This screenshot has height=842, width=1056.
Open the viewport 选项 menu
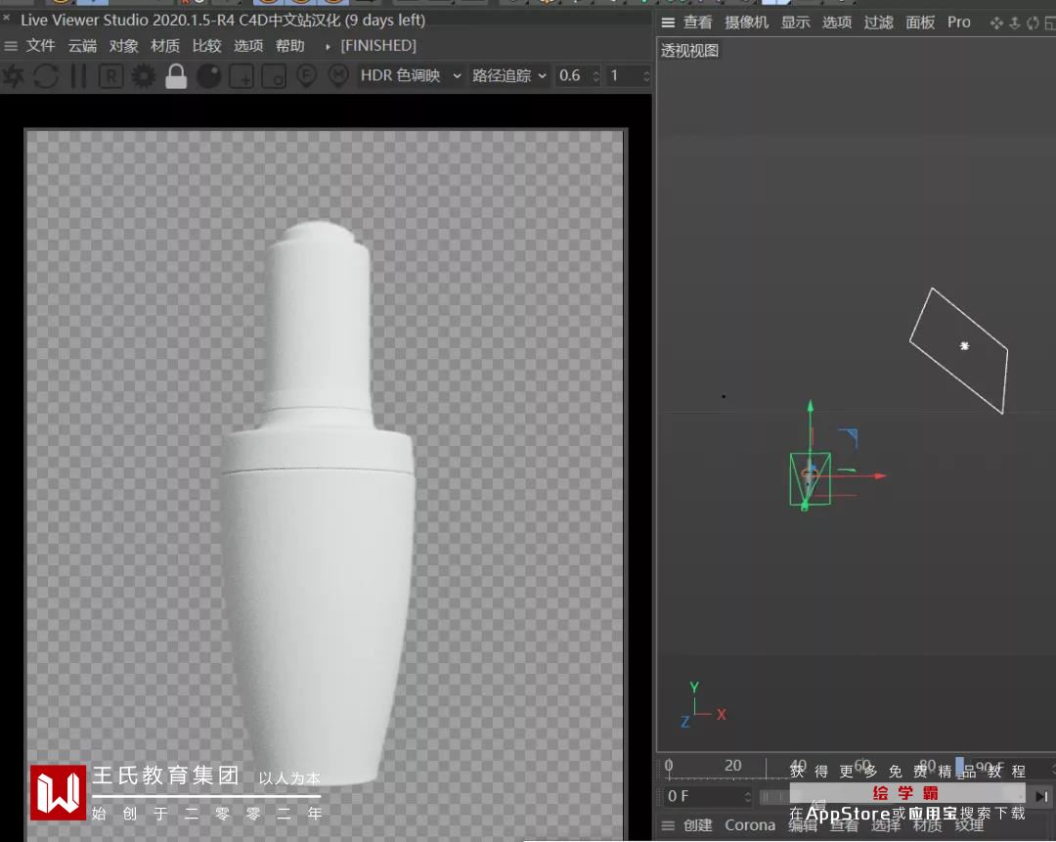(x=837, y=22)
